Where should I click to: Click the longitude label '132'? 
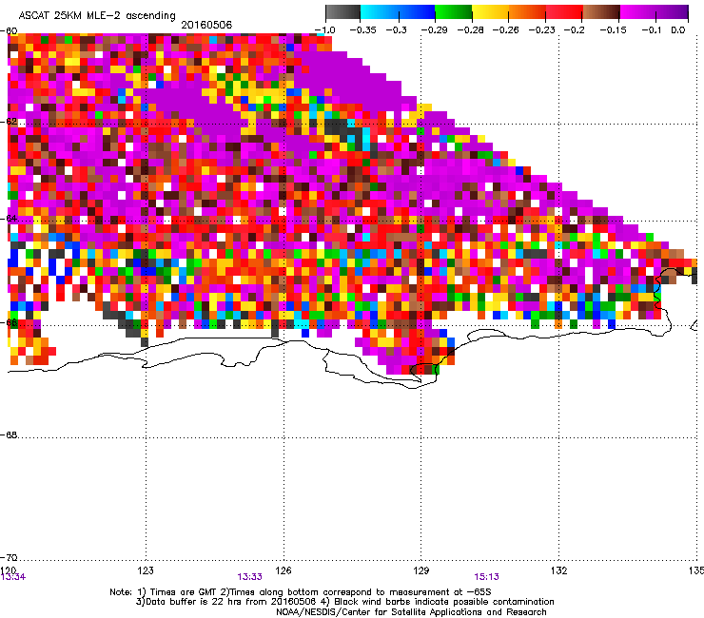559,570
